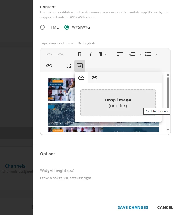This screenshot has width=174, height=215.
Task: Click the undo arrow icon
Action: pyautogui.click(x=49, y=54)
